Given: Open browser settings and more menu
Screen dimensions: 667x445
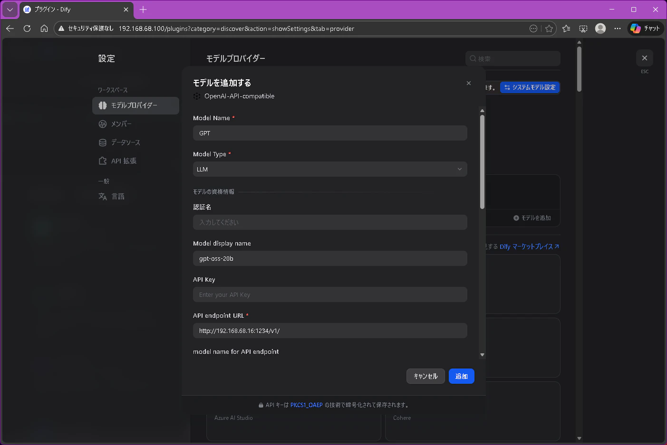Looking at the screenshot, I should tap(618, 28).
